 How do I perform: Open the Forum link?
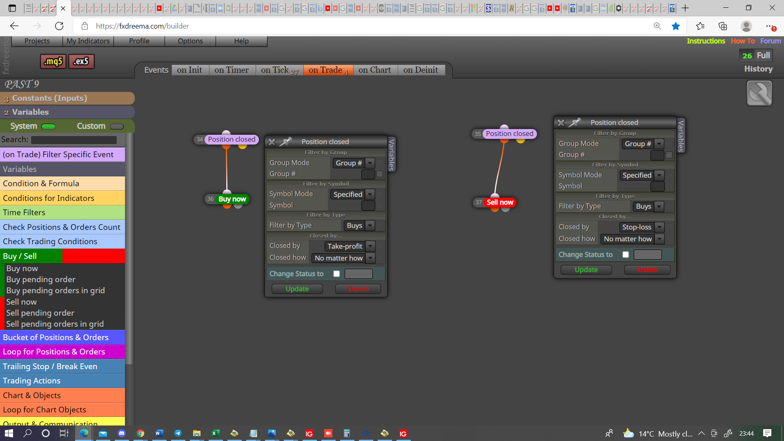(771, 41)
